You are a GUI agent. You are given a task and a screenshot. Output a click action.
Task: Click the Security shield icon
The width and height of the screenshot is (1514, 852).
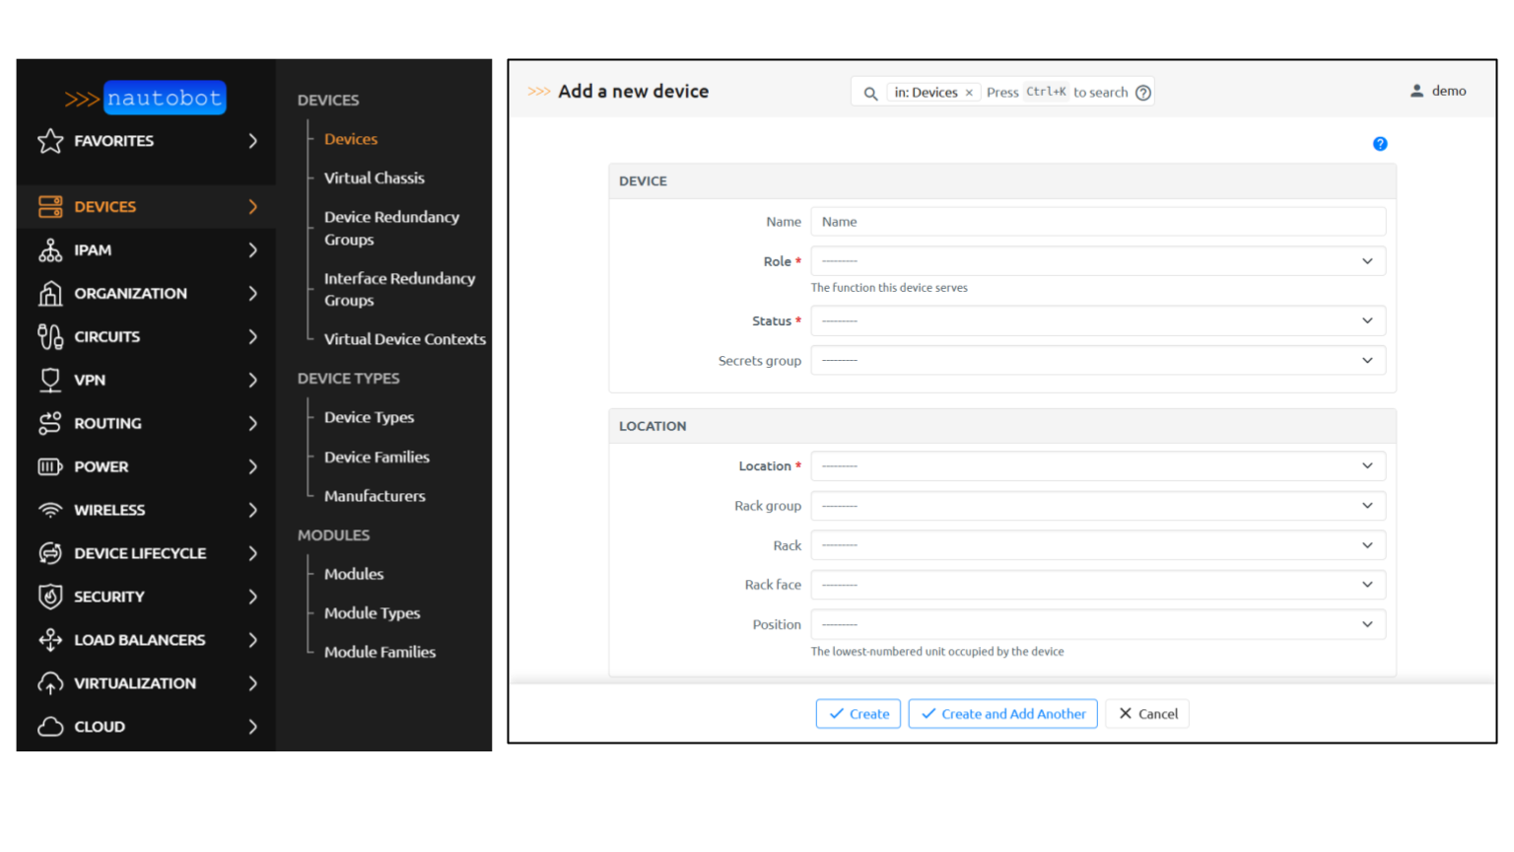pos(50,597)
